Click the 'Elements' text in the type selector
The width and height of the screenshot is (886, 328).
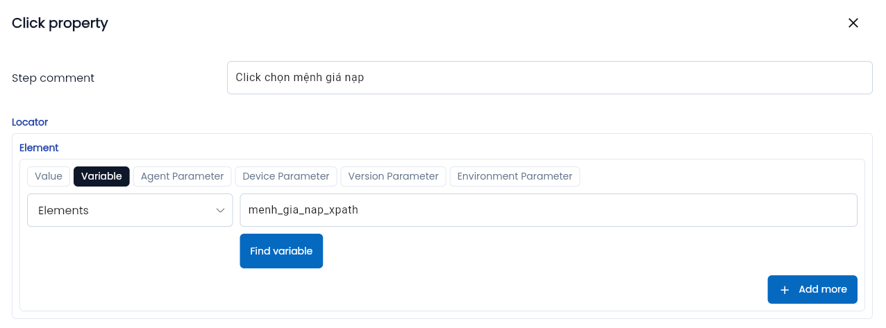coord(63,210)
